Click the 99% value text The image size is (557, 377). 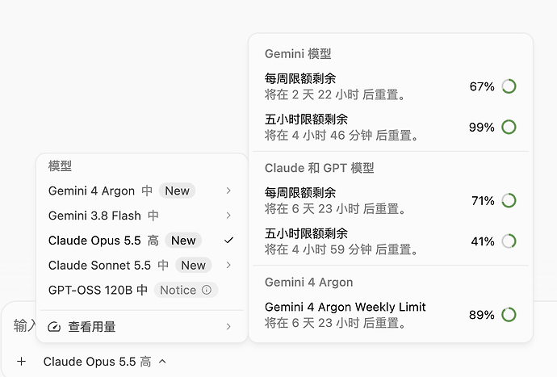pyautogui.click(x=482, y=127)
